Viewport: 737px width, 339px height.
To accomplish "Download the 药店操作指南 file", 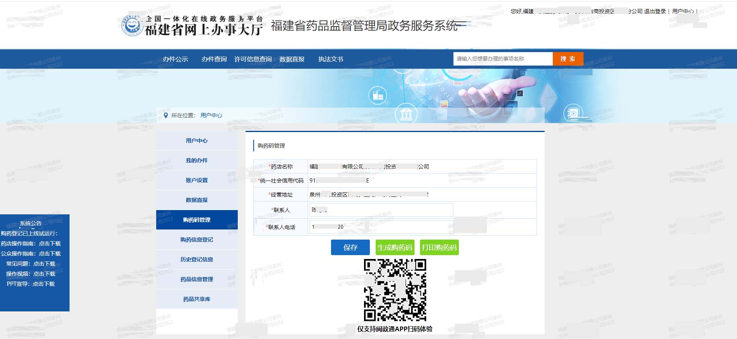I will point(50,243).
